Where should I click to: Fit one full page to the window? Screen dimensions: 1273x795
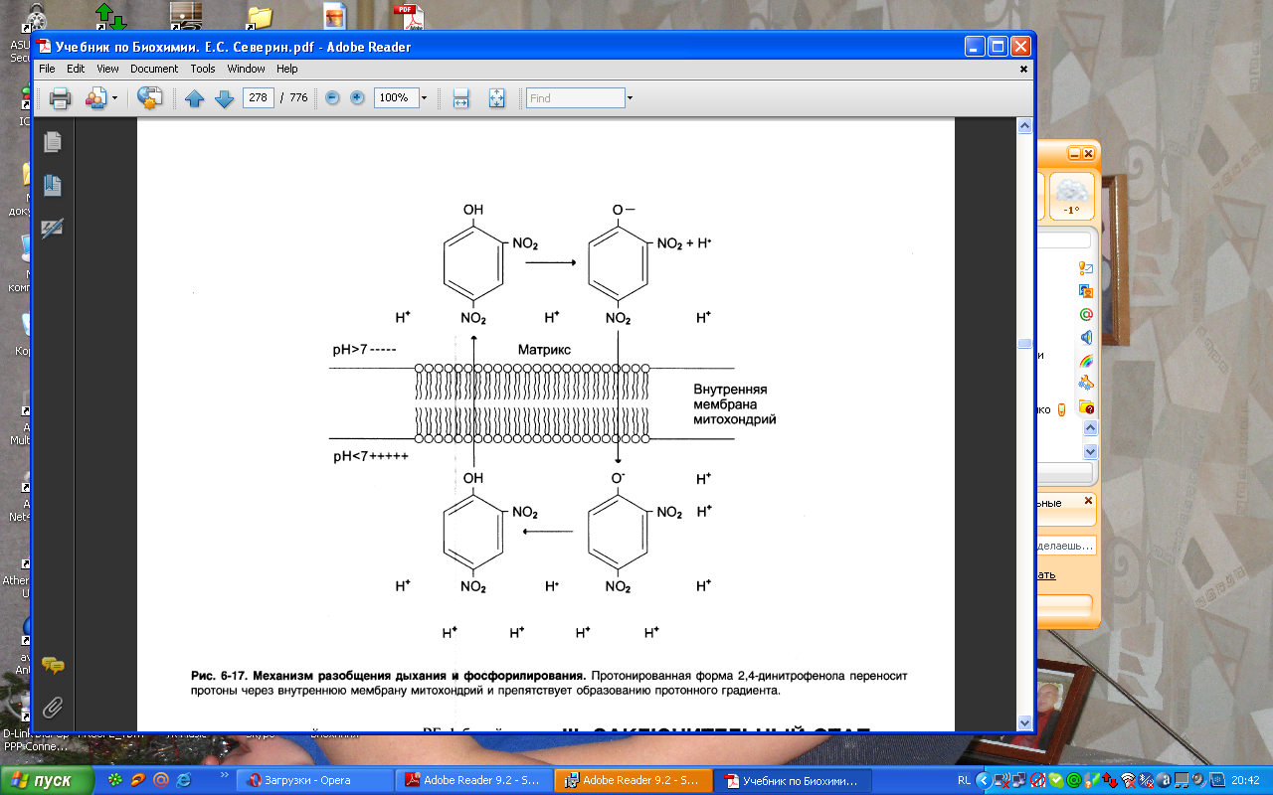tap(497, 97)
